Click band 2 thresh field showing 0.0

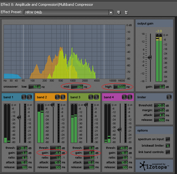click(56, 148)
